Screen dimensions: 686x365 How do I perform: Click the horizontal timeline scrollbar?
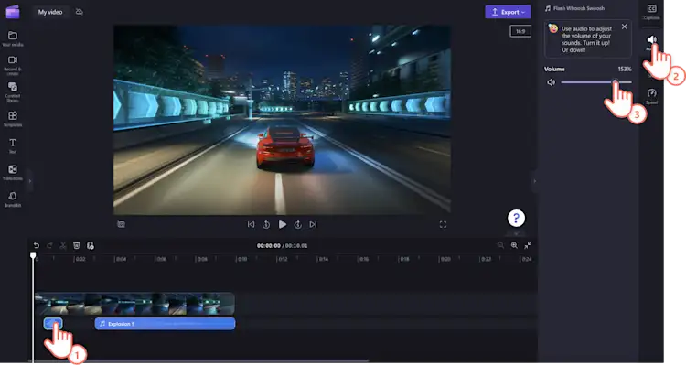click(x=199, y=361)
